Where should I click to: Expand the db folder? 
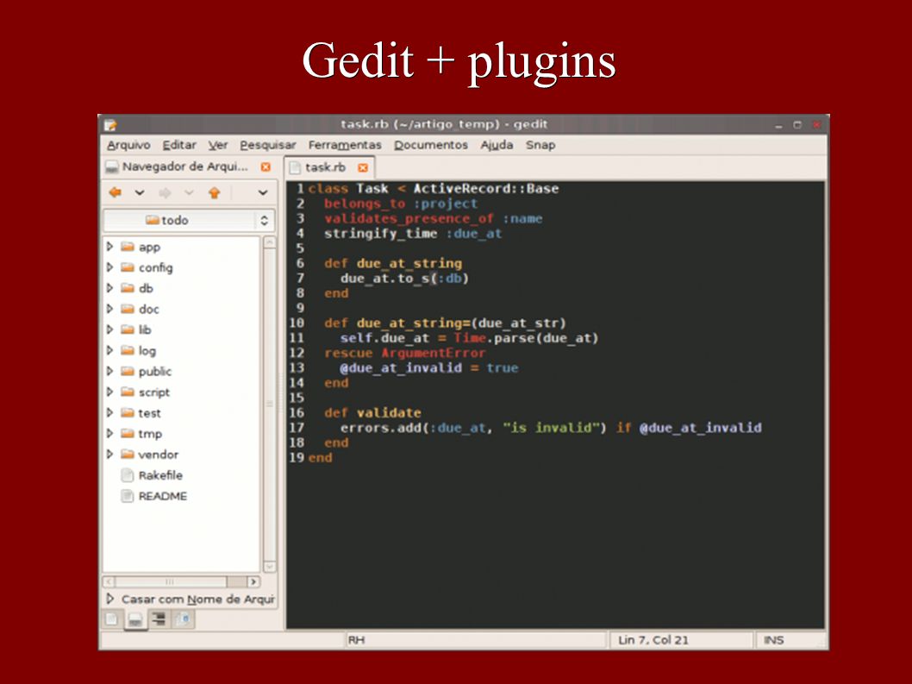click(x=110, y=288)
